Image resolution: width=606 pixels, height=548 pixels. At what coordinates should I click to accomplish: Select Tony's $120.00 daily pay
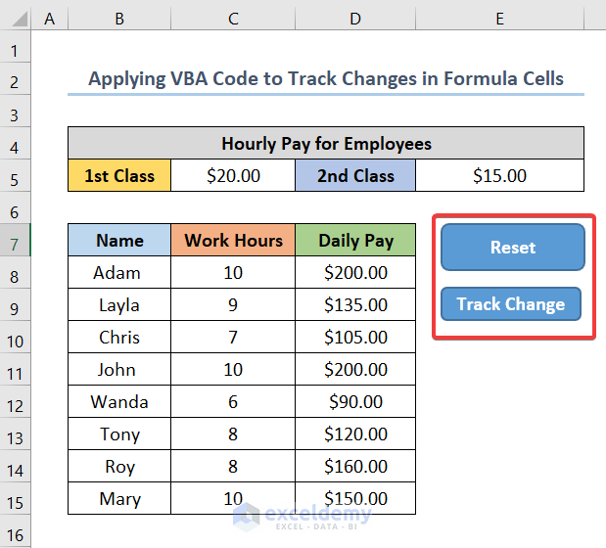click(x=355, y=434)
